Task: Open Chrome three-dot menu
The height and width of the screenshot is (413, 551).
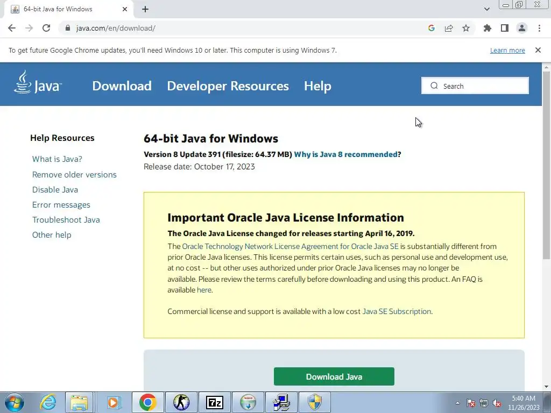Action: pyautogui.click(x=539, y=28)
